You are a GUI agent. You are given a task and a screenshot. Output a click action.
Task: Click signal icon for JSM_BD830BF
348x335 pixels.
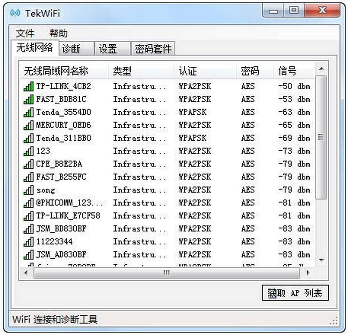tap(28, 229)
